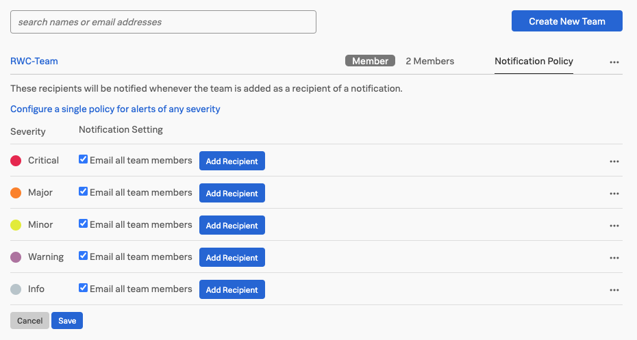Image resolution: width=637 pixels, height=340 pixels.
Task: Toggle Email all team members for Info
Action: pyautogui.click(x=84, y=288)
